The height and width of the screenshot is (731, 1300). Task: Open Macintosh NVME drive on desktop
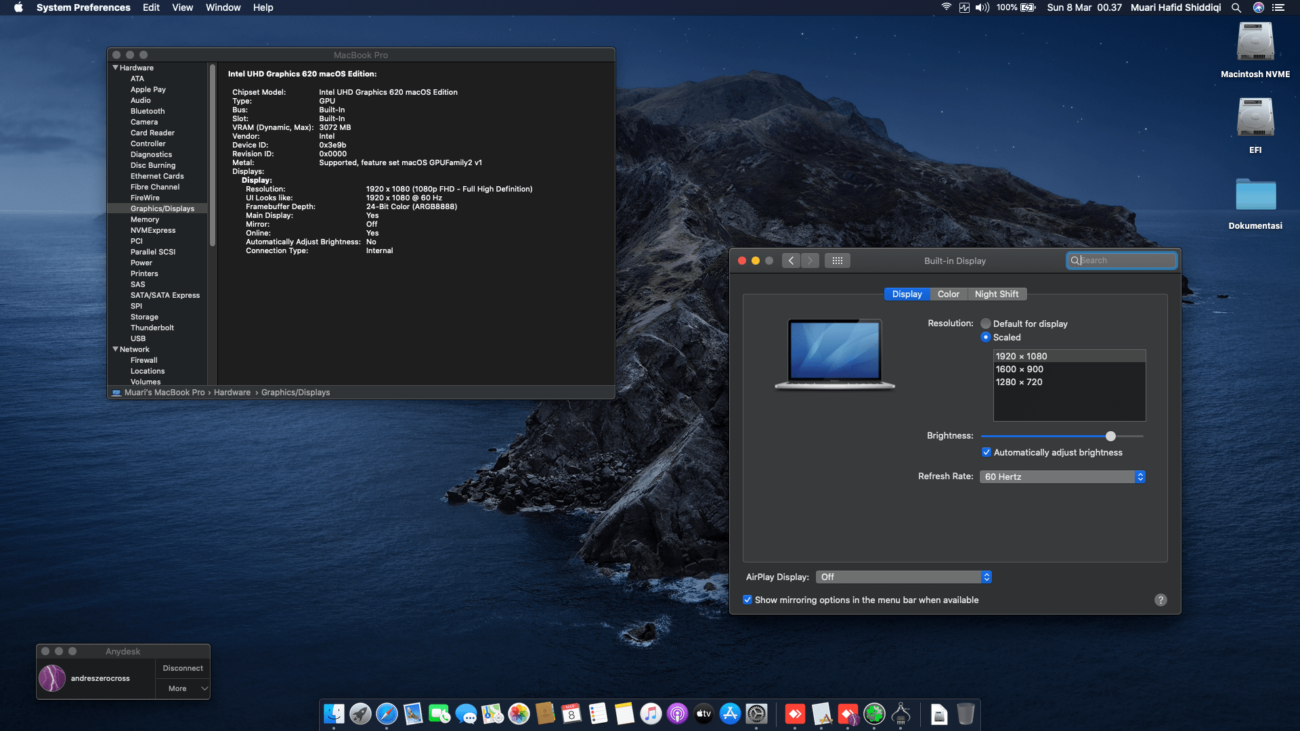coord(1255,42)
